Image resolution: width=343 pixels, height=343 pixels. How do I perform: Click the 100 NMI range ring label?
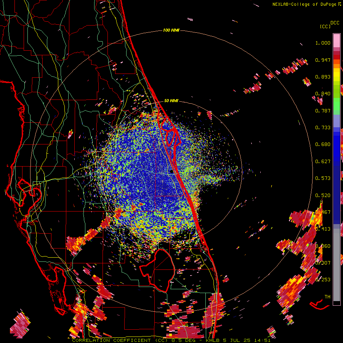pyautogui.click(x=171, y=30)
